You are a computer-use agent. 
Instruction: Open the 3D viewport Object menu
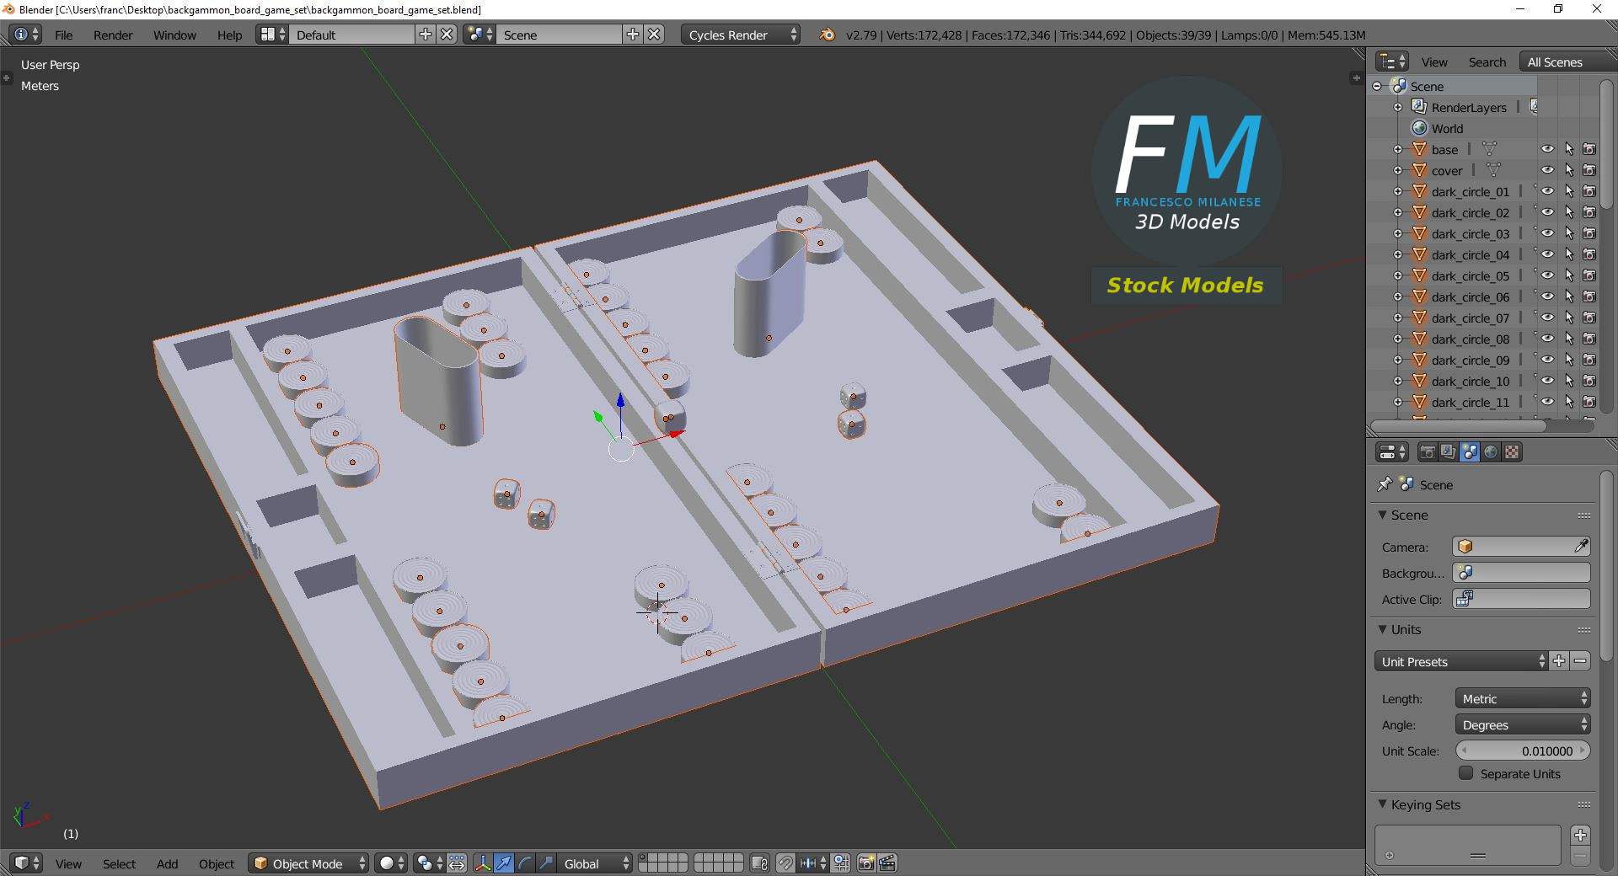(x=217, y=863)
